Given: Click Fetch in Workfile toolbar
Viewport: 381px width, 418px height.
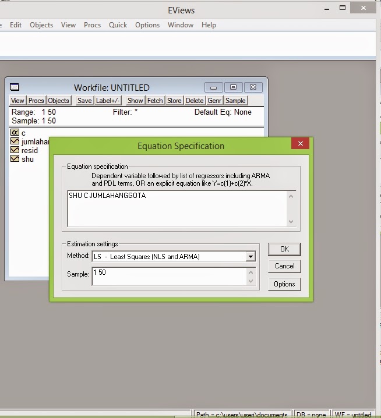Looking at the screenshot, I should (155, 101).
